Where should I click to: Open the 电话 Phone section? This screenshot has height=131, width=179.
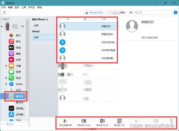pyautogui.click(x=15, y=78)
